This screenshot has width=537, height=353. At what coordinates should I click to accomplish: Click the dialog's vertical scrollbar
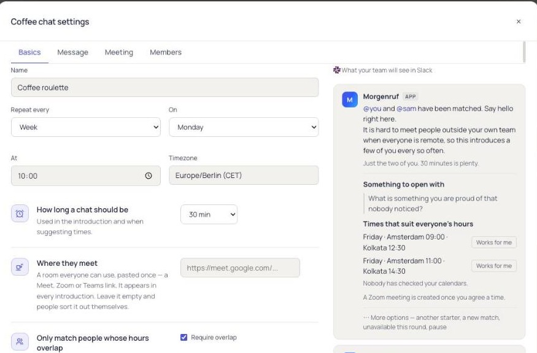pos(524,52)
